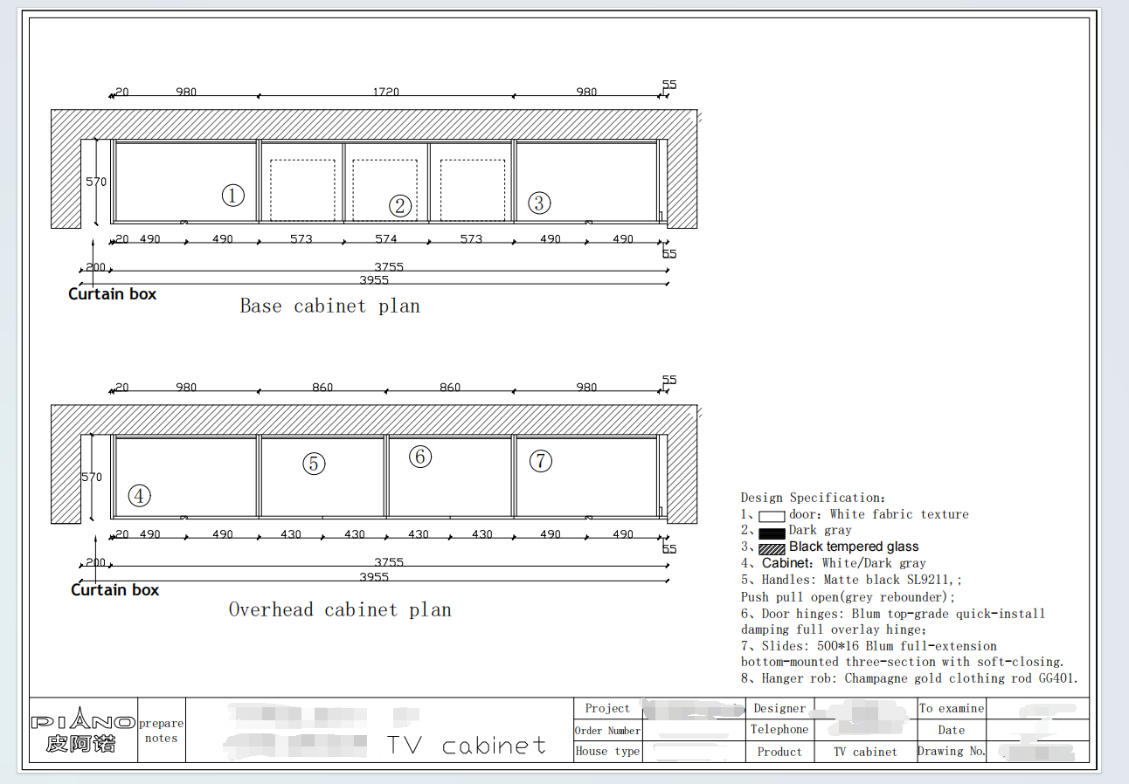Image resolution: width=1129 pixels, height=784 pixels.
Task: Select the 'Overhead cabinet plan' title
Action: (x=340, y=609)
